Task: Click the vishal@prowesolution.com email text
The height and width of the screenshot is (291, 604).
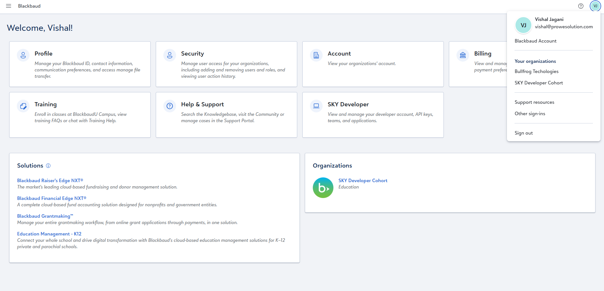Action: coord(564,27)
